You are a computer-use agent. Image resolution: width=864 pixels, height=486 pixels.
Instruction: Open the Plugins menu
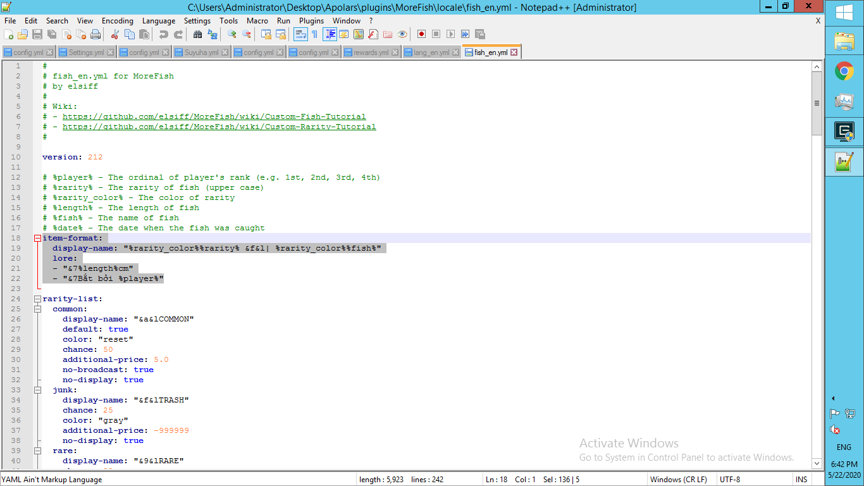311,21
